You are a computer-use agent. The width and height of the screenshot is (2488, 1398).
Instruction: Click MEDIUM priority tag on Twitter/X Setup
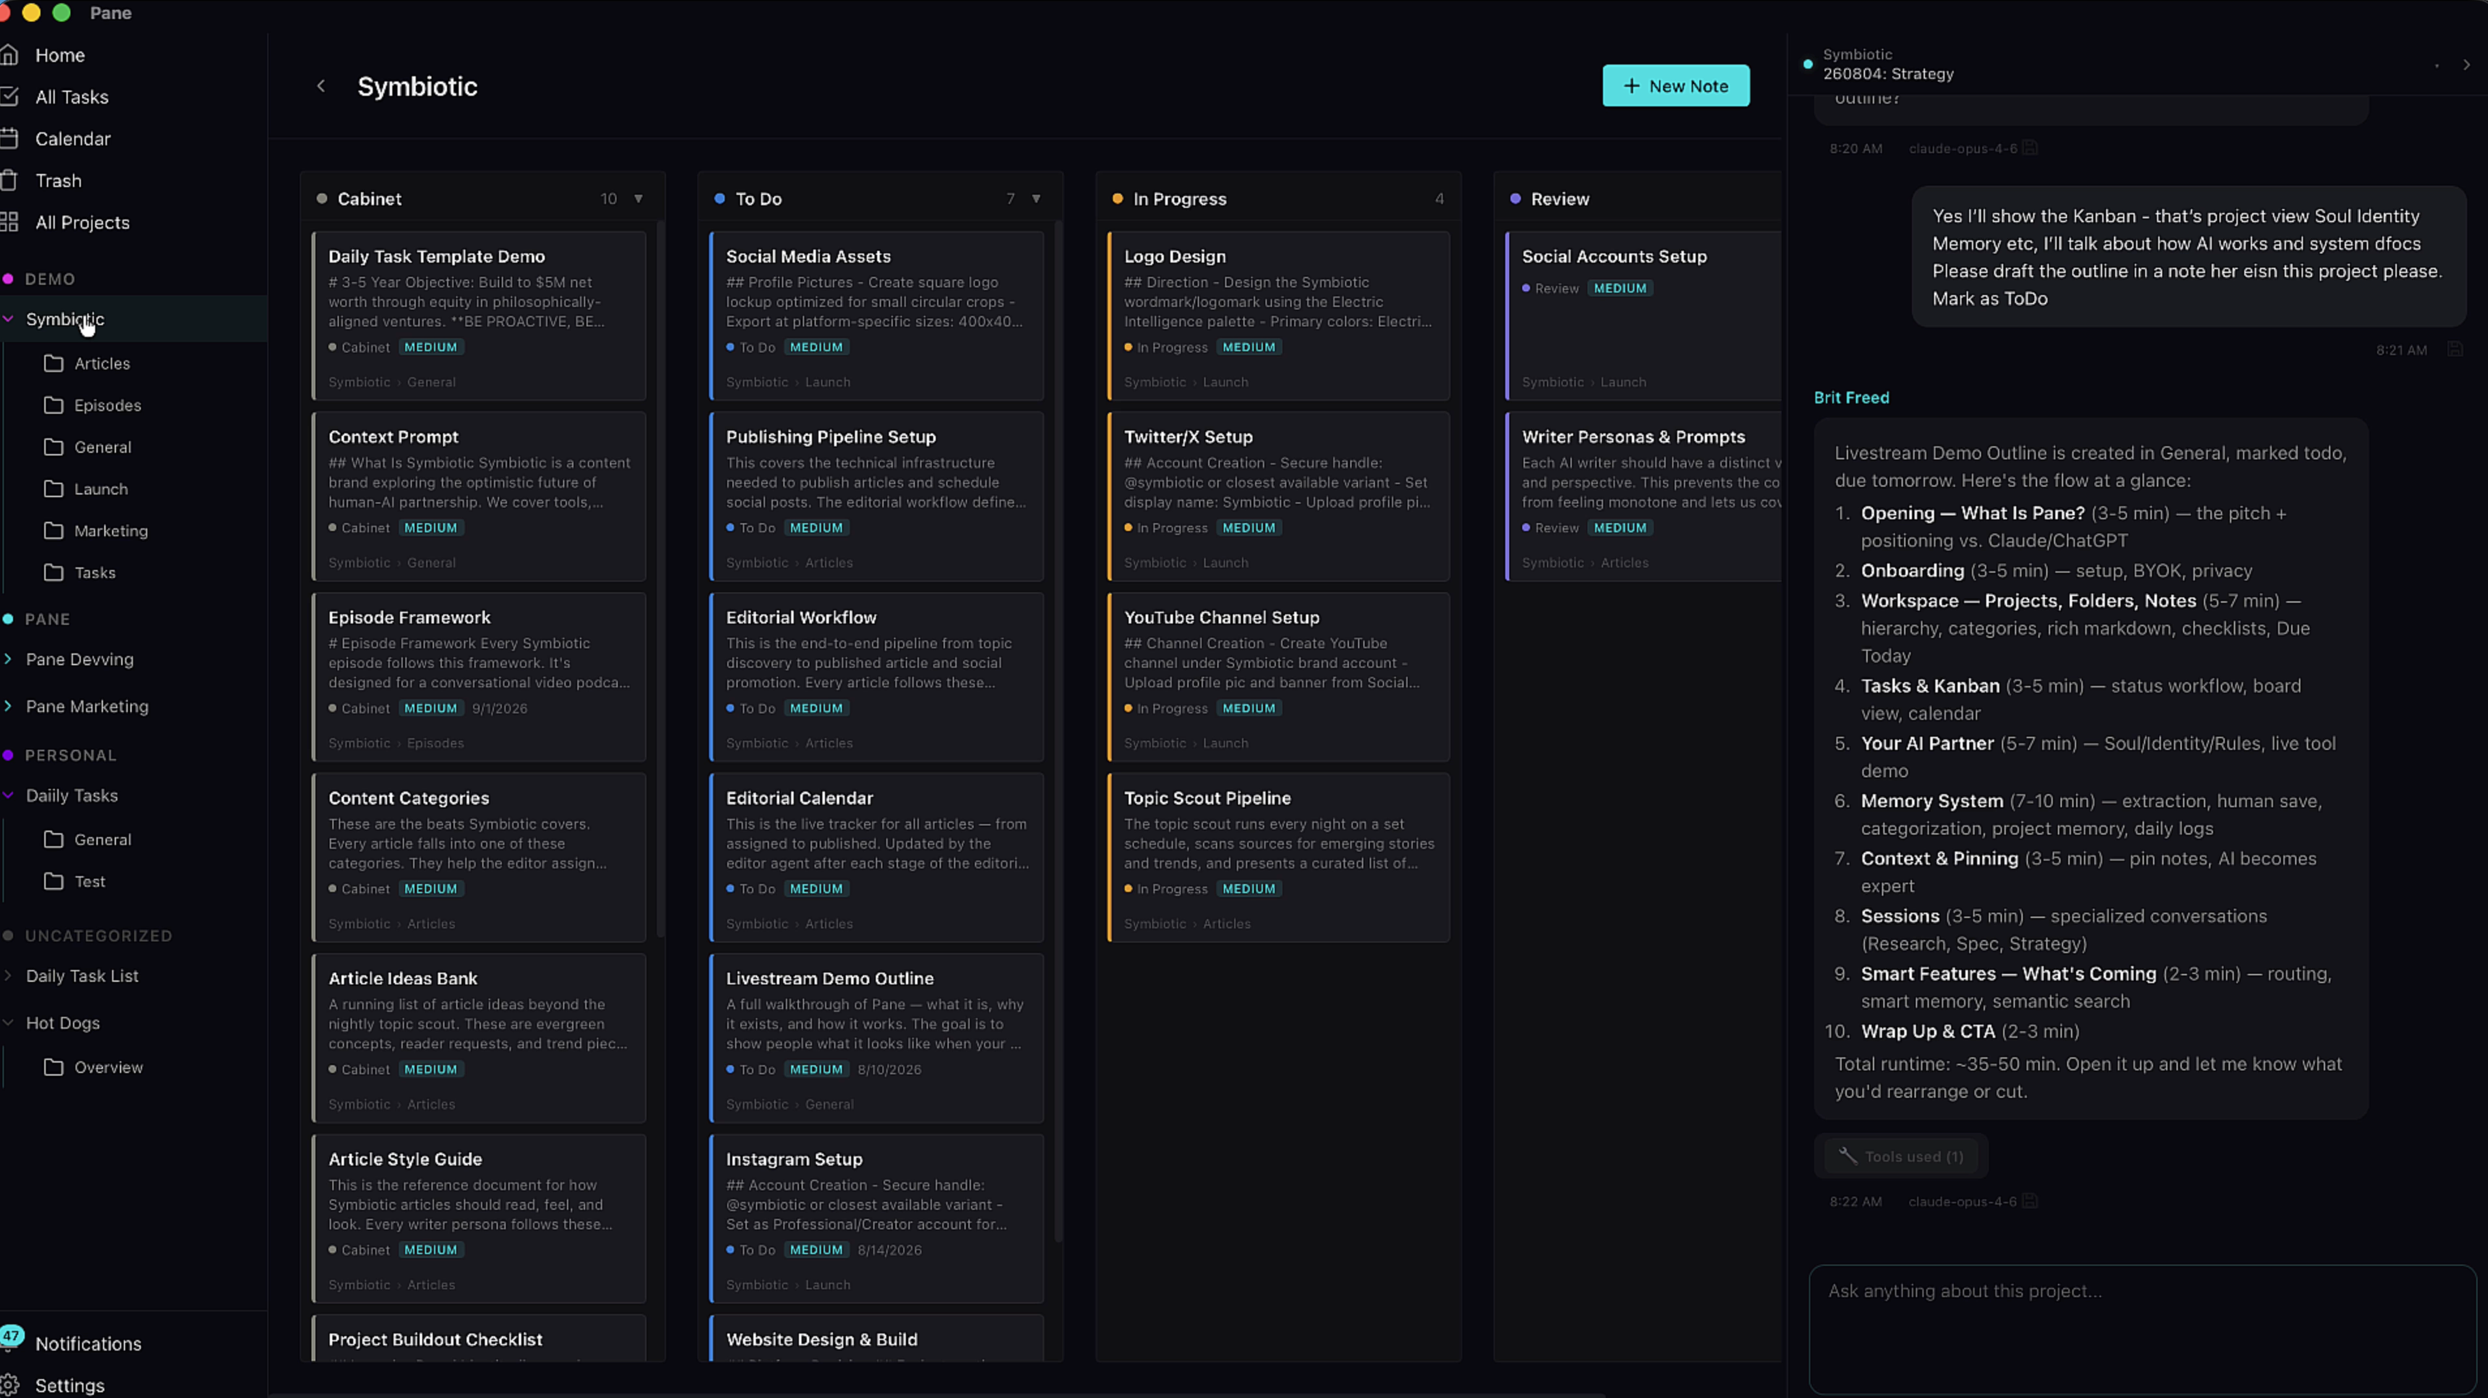(x=1249, y=527)
